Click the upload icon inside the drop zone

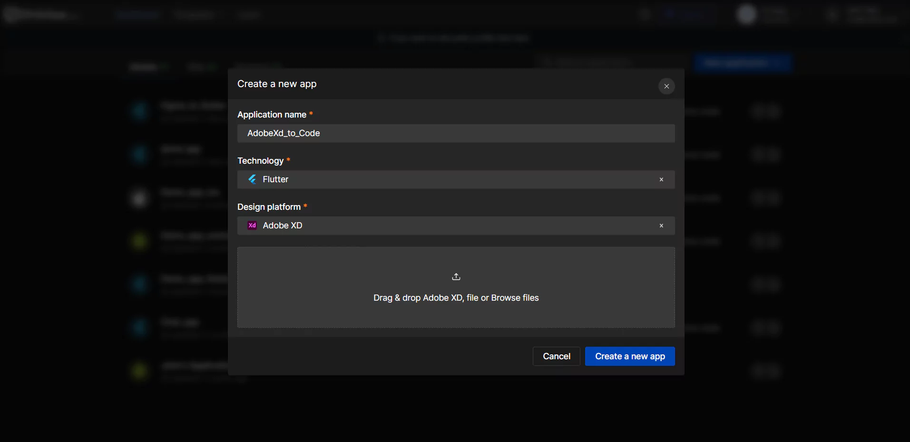[456, 276]
